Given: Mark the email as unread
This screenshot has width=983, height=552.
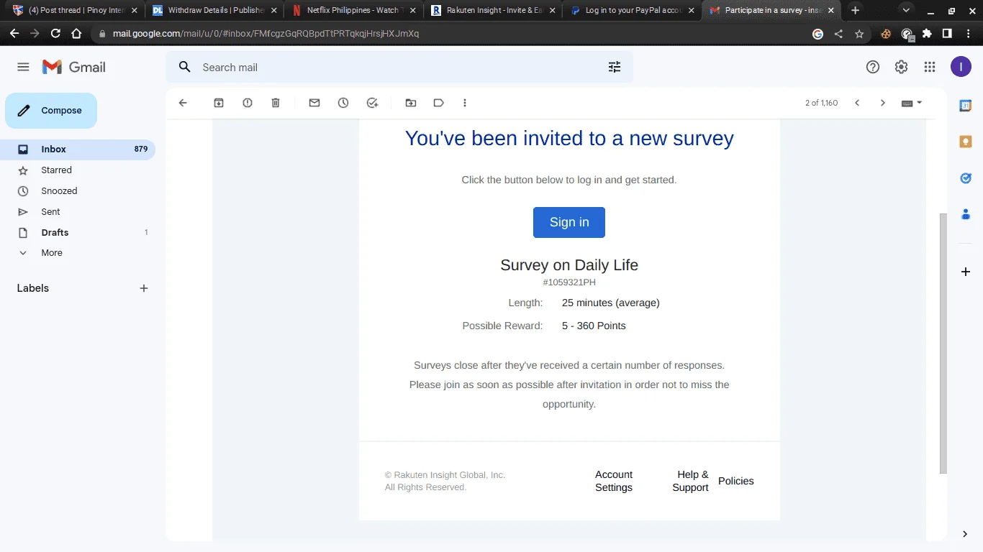Looking at the screenshot, I should click(x=314, y=103).
